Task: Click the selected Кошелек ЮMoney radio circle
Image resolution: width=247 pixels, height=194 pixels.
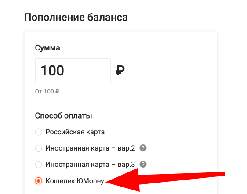Action: tap(38, 181)
